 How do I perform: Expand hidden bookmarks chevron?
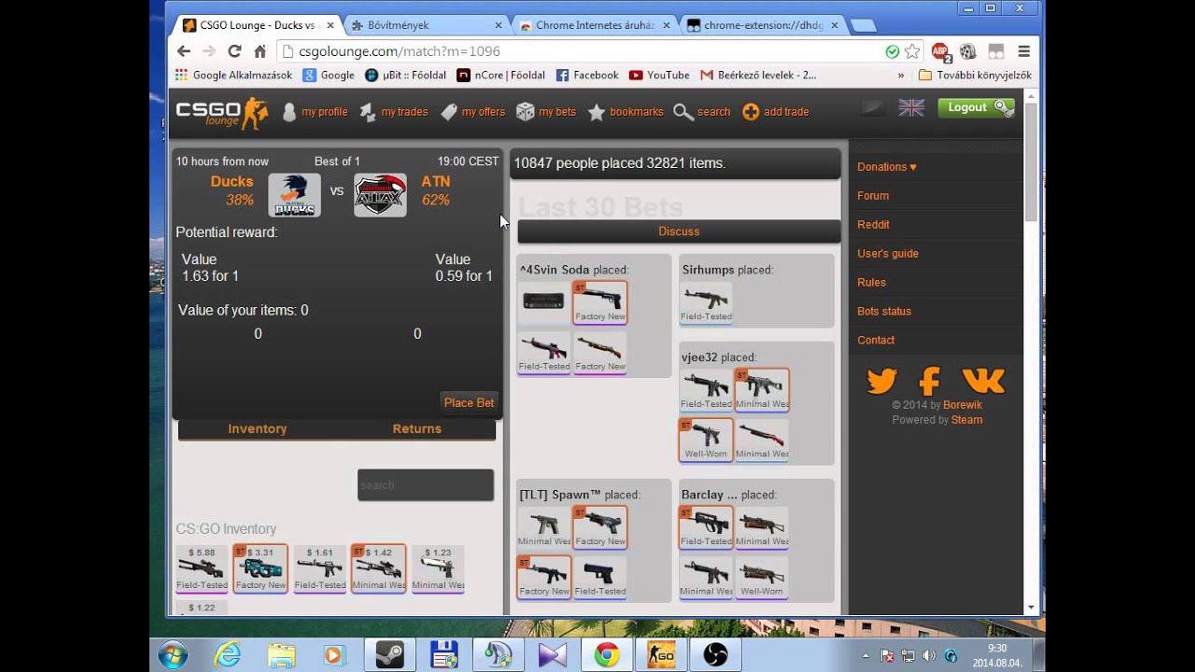tap(901, 75)
